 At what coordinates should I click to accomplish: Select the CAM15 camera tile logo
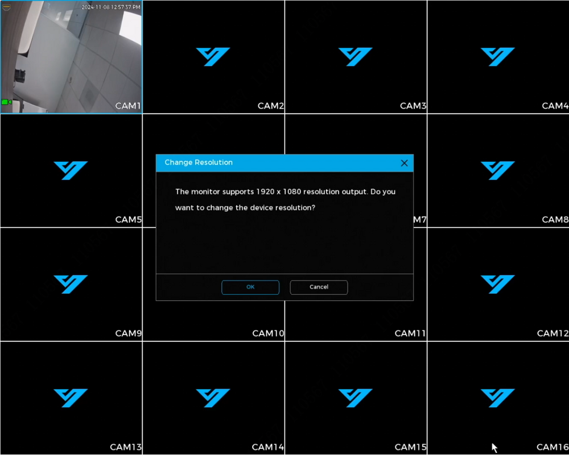(x=355, y=398)
